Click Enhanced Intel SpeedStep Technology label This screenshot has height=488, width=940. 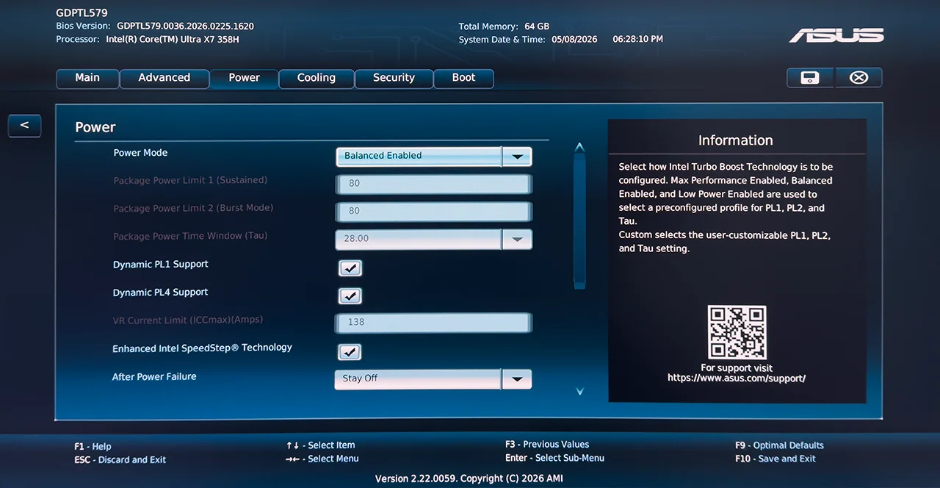(202, 348)
